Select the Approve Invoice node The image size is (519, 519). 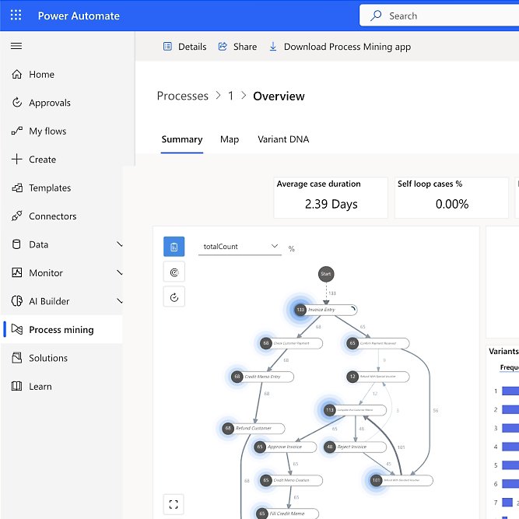[285, 447]
